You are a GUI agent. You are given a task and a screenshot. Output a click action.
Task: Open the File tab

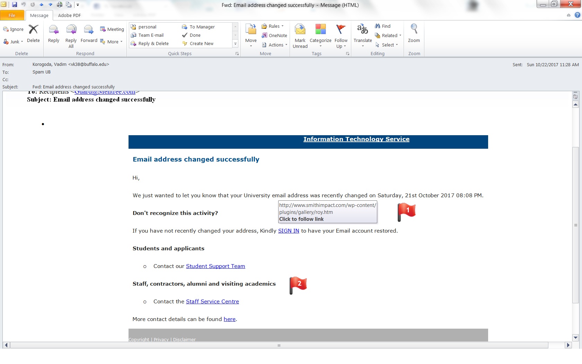[x=12, y=15]
